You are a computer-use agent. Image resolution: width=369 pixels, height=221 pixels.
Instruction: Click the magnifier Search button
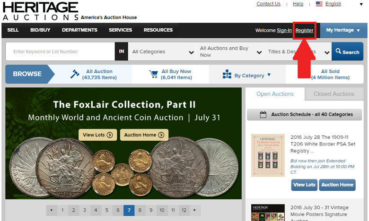tap(347, 51)
